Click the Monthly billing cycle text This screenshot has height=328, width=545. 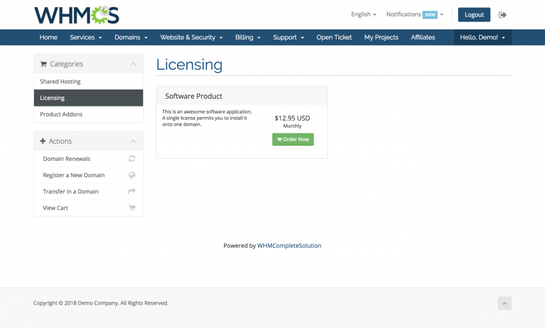pos(292,126)
